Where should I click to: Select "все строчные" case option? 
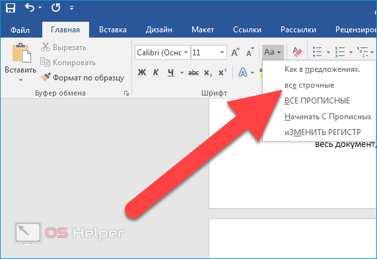point(309,85)
